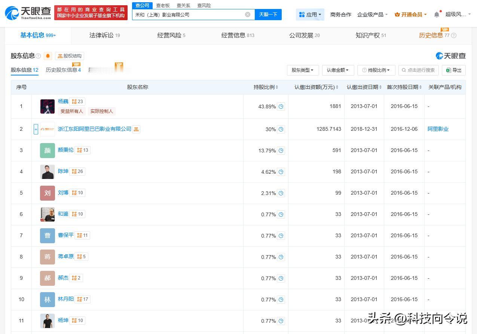
Task: Click the 受益所有人 tag under 杨巍
Action: pyautogui.click(x=72, y=111)
